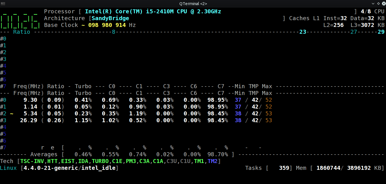Click the ratio 29 marker on the scale
Viewport: 386px width, 184px height.
(x=381, y=32)
